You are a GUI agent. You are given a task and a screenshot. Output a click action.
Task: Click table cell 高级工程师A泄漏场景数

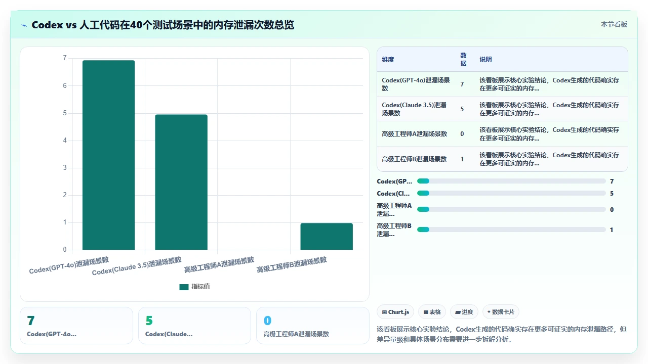click(416, 134)
